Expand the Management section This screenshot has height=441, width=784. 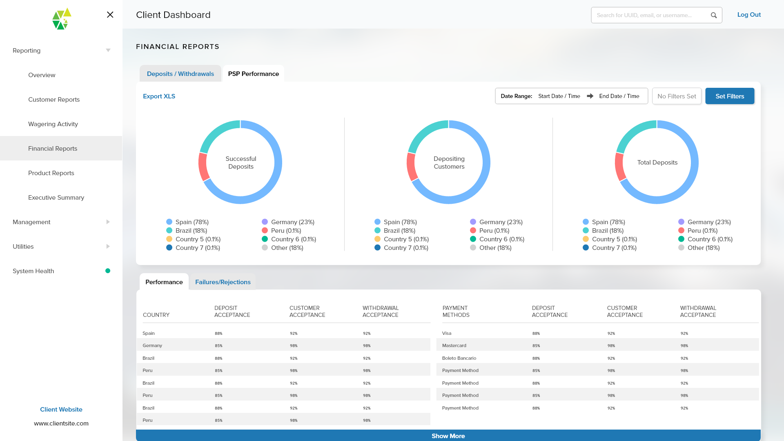tap(108, 222)
